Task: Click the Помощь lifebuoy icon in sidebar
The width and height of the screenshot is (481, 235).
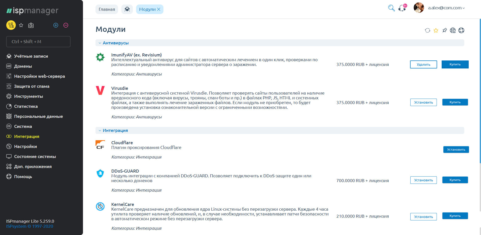Action: point(9,177)
